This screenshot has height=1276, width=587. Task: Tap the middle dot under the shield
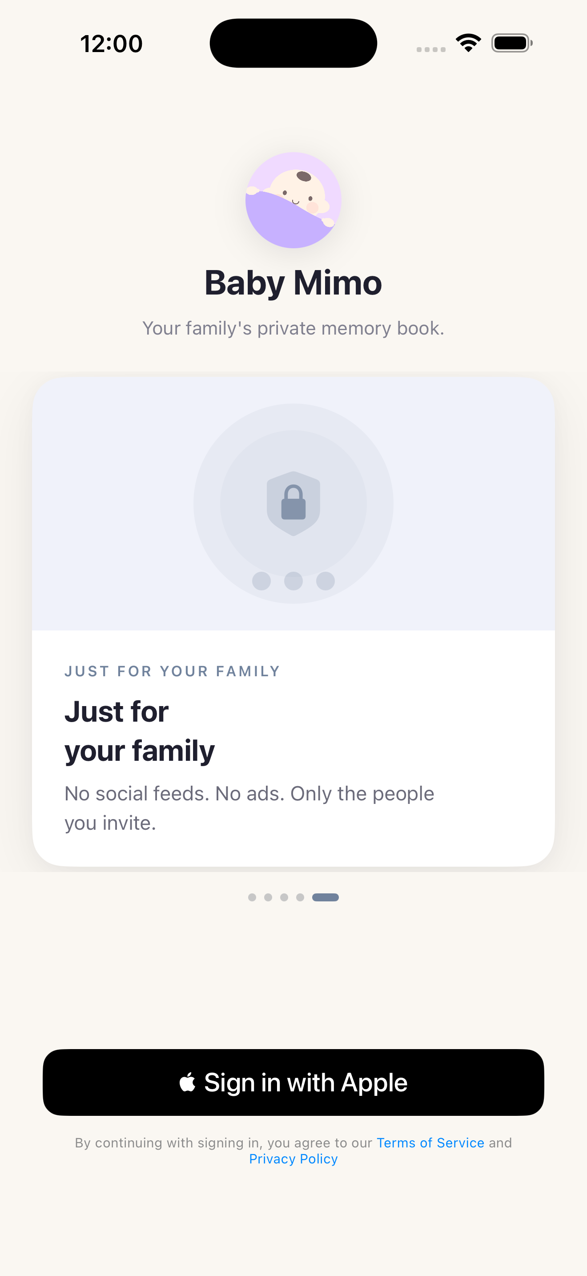293,581
